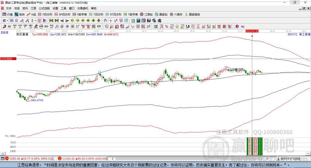Click the 980.4700 low price label

click(x=37, y=100)
